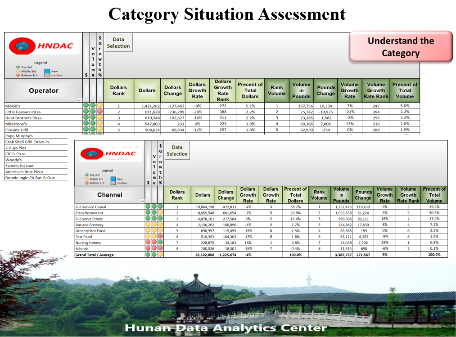Image resolution: width=456 pixels, height=337 pixels.
Task: Select the Dollars Change header in Operator table
Action: click(x=172, y=90)
